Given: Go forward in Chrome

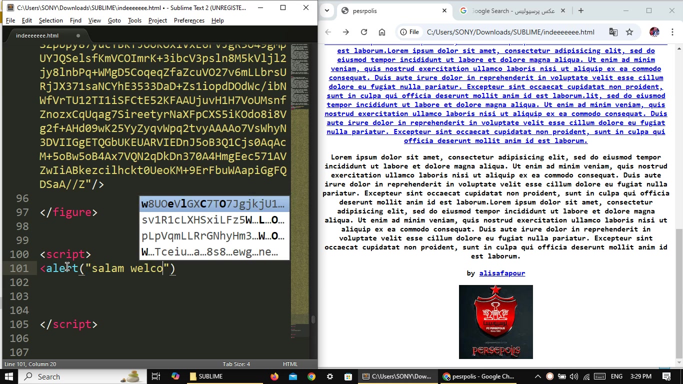Looking at the screenshot, I should coord(346,32).
